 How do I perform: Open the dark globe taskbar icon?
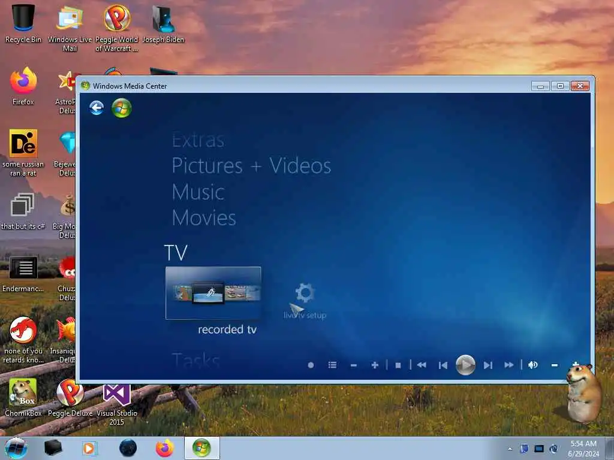tap(128, 448)
